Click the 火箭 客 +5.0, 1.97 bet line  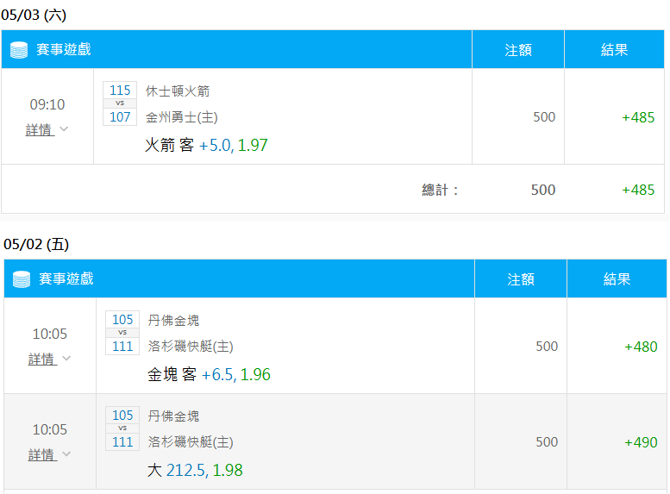(x=206, y=146)
